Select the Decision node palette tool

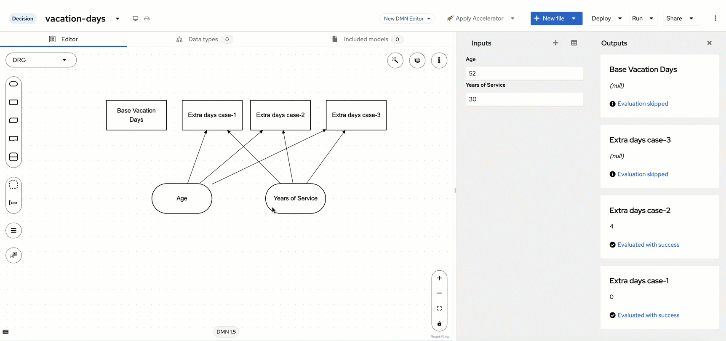click(13, 102)
